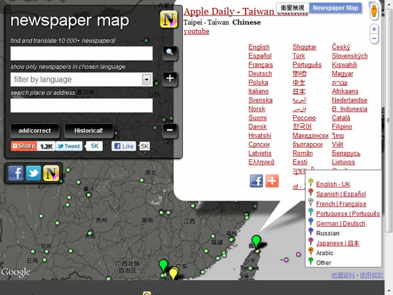Filter map by Spanish | Español legend link
The width and height of the screenshot is (393, 295).
pos(341,194)
